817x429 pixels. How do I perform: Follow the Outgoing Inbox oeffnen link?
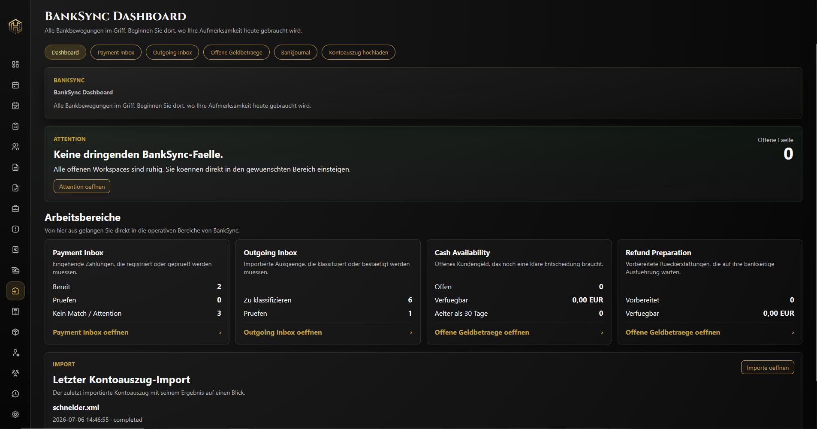pos(283,332)
